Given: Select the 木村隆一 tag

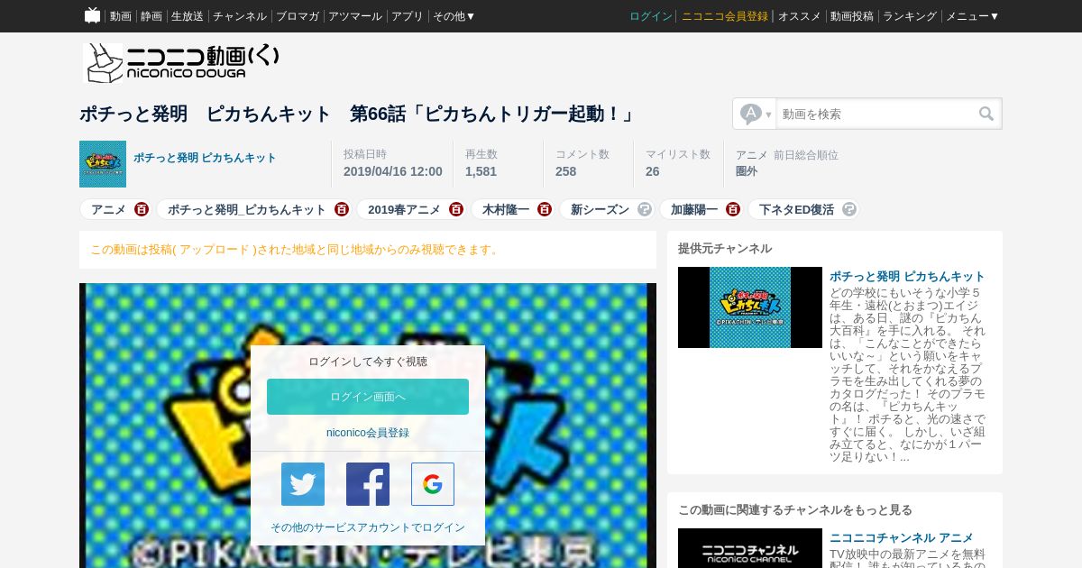Looking at the screenshot, I should pos(506,209).
